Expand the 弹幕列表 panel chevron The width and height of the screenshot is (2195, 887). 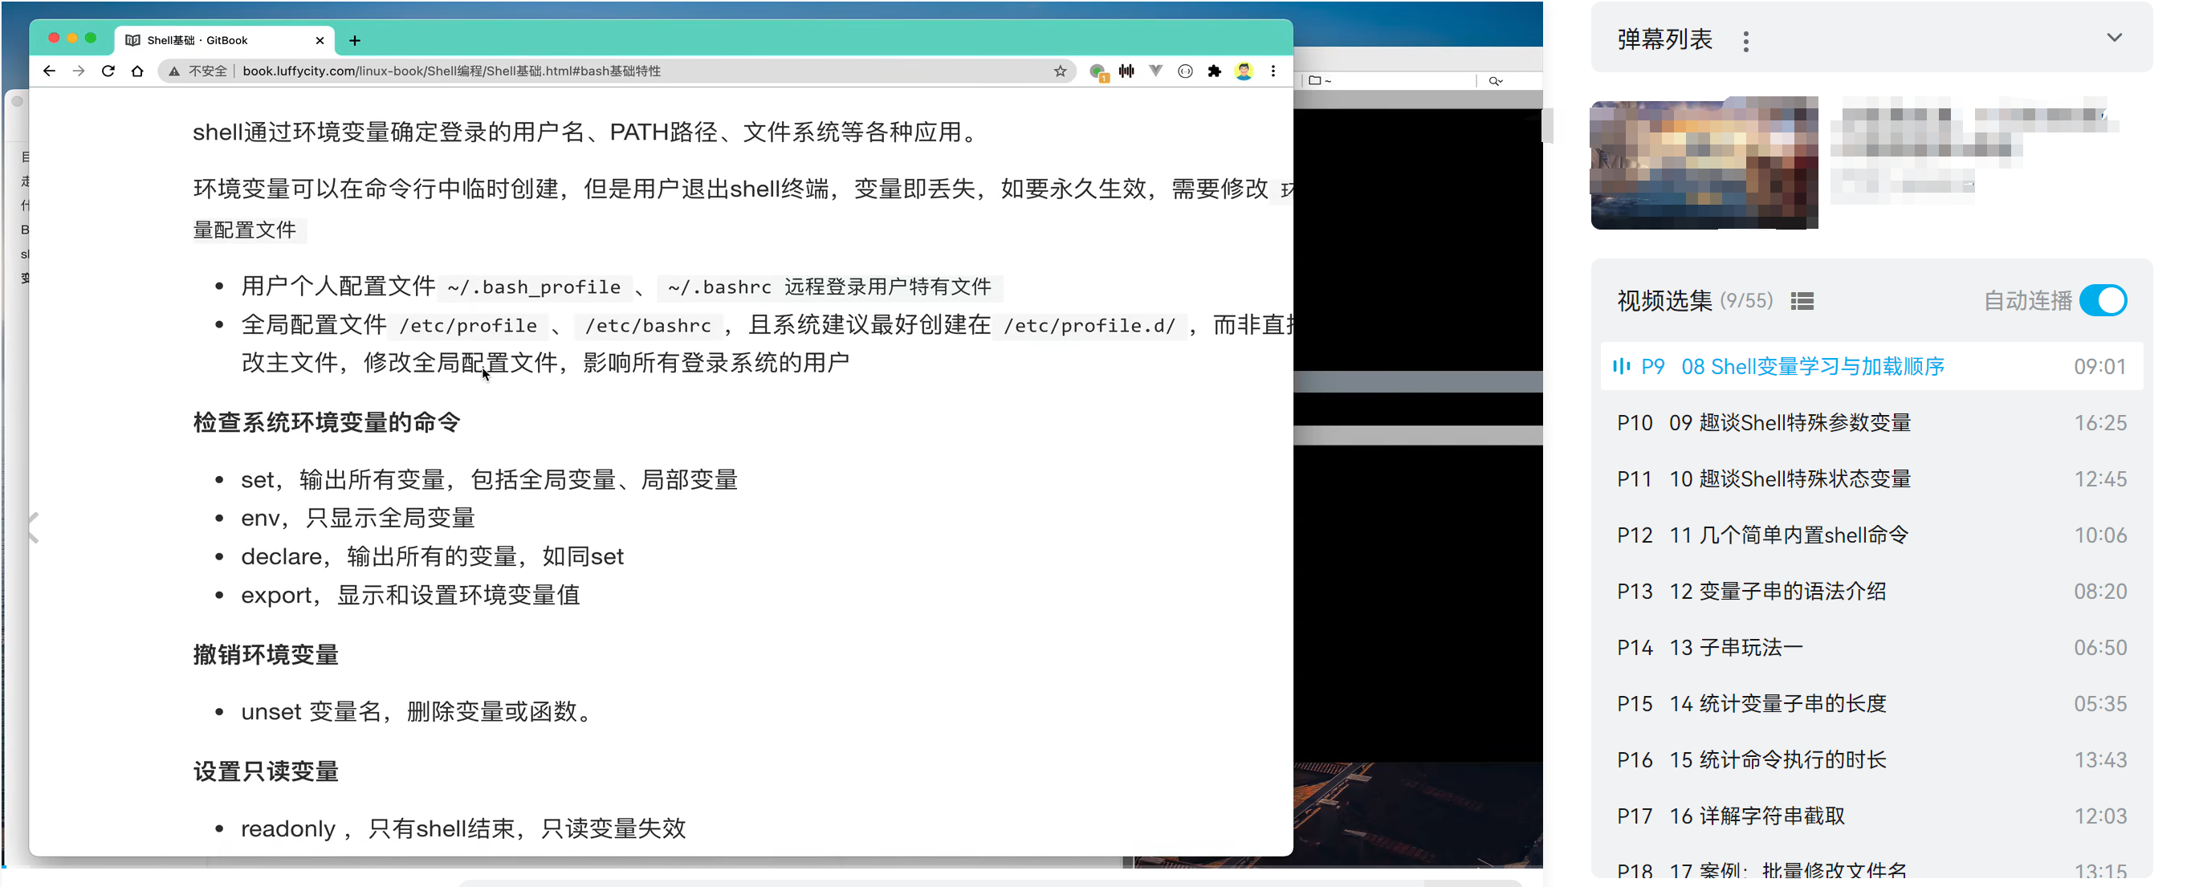click(x=2114, y=39)
